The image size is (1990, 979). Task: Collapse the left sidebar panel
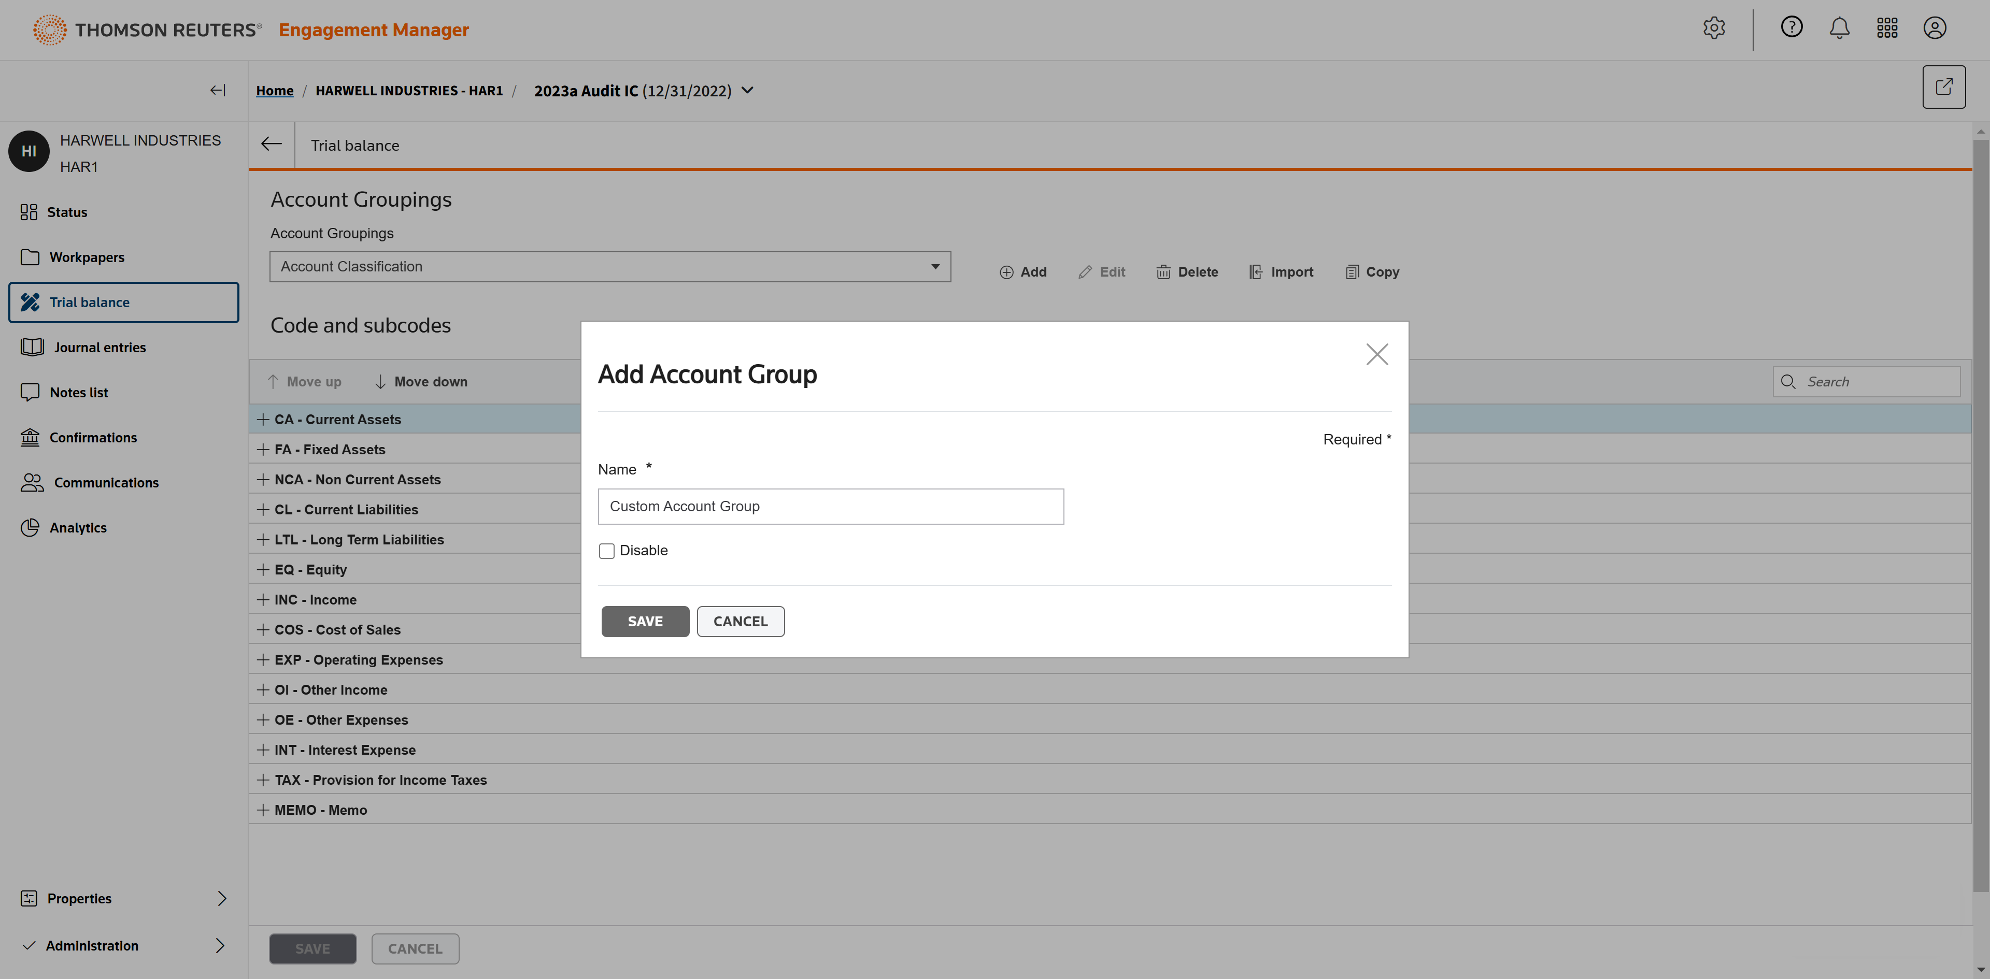click(x=218, y=90)
